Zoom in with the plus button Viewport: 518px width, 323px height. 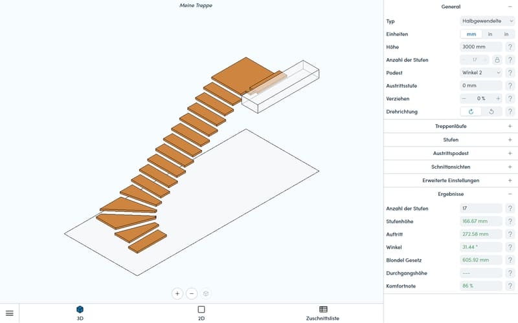(177, 293)
